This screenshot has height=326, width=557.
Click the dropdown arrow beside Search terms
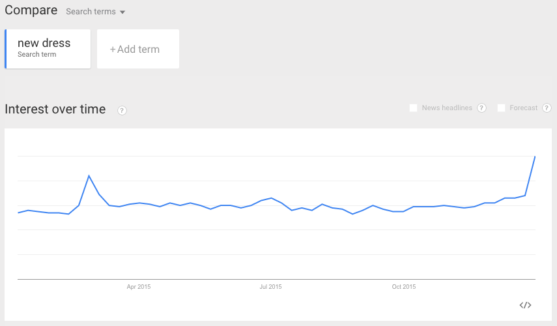tap(122, 12)
